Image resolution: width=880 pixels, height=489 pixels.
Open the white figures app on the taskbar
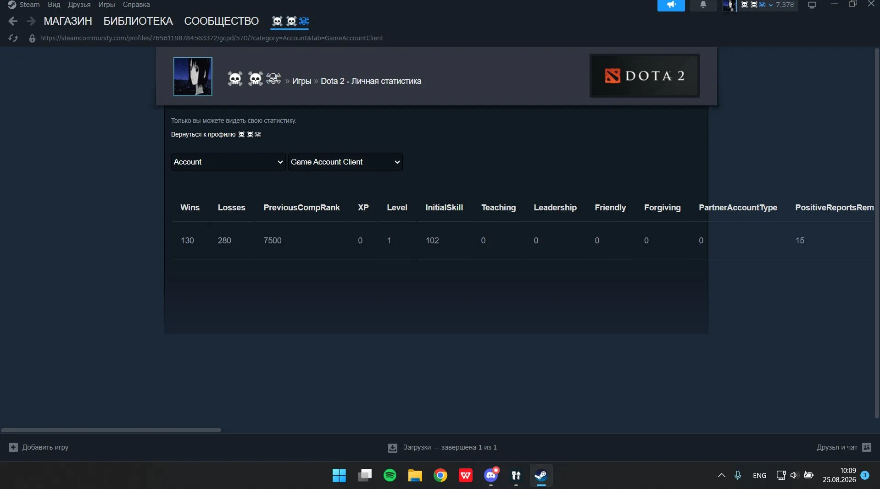pyautogui.click(x=516, y=475)
